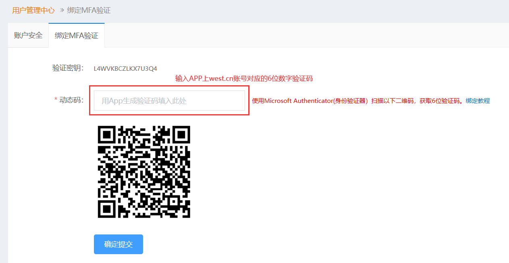Click the QR code top-left finder square
The image size is (509, 263).
click(106, 134)
